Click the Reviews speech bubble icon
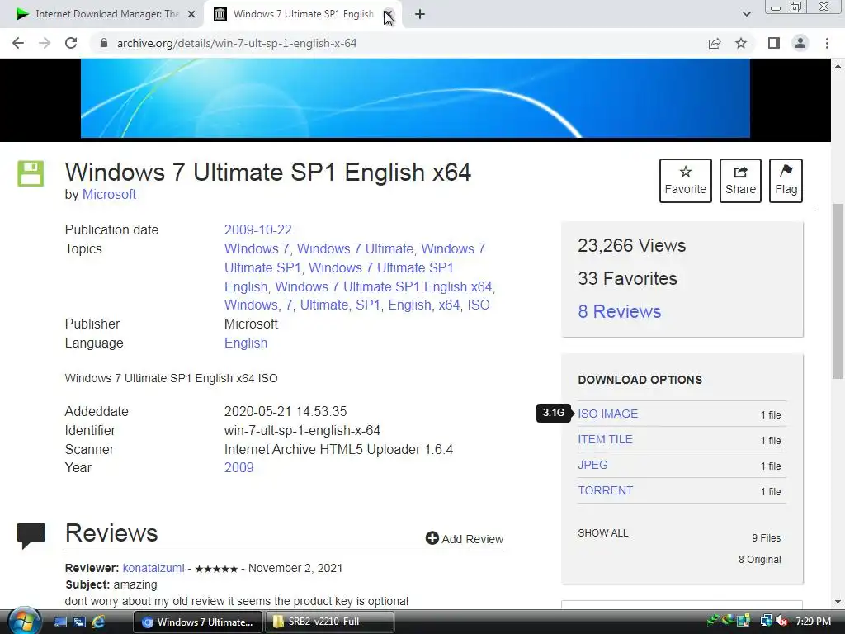The image size is (845, 634). point(31,535)
